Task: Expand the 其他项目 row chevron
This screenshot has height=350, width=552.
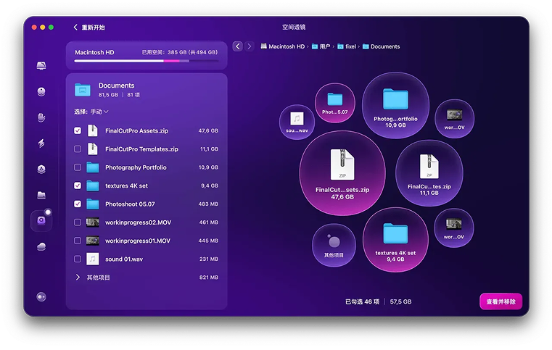Action: [x=78, y=278]
